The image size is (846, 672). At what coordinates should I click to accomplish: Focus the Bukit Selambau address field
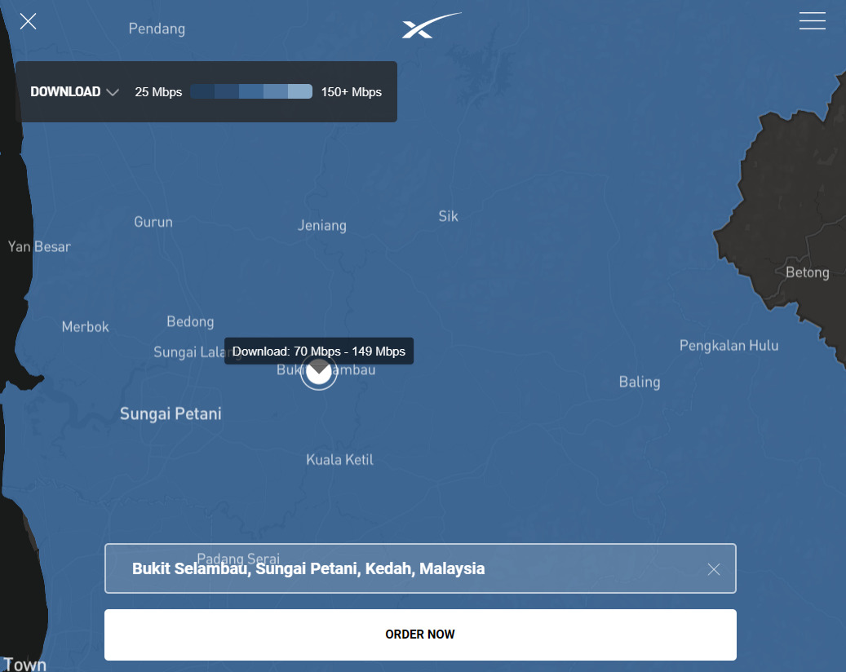click(x=408, y=568)
